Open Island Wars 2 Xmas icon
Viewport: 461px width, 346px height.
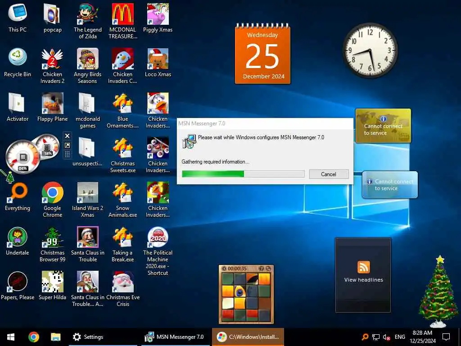(88, 199)
